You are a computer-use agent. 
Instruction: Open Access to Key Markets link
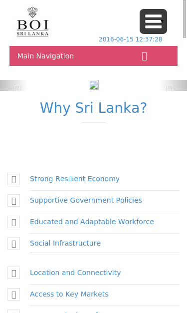click(69, 294)
